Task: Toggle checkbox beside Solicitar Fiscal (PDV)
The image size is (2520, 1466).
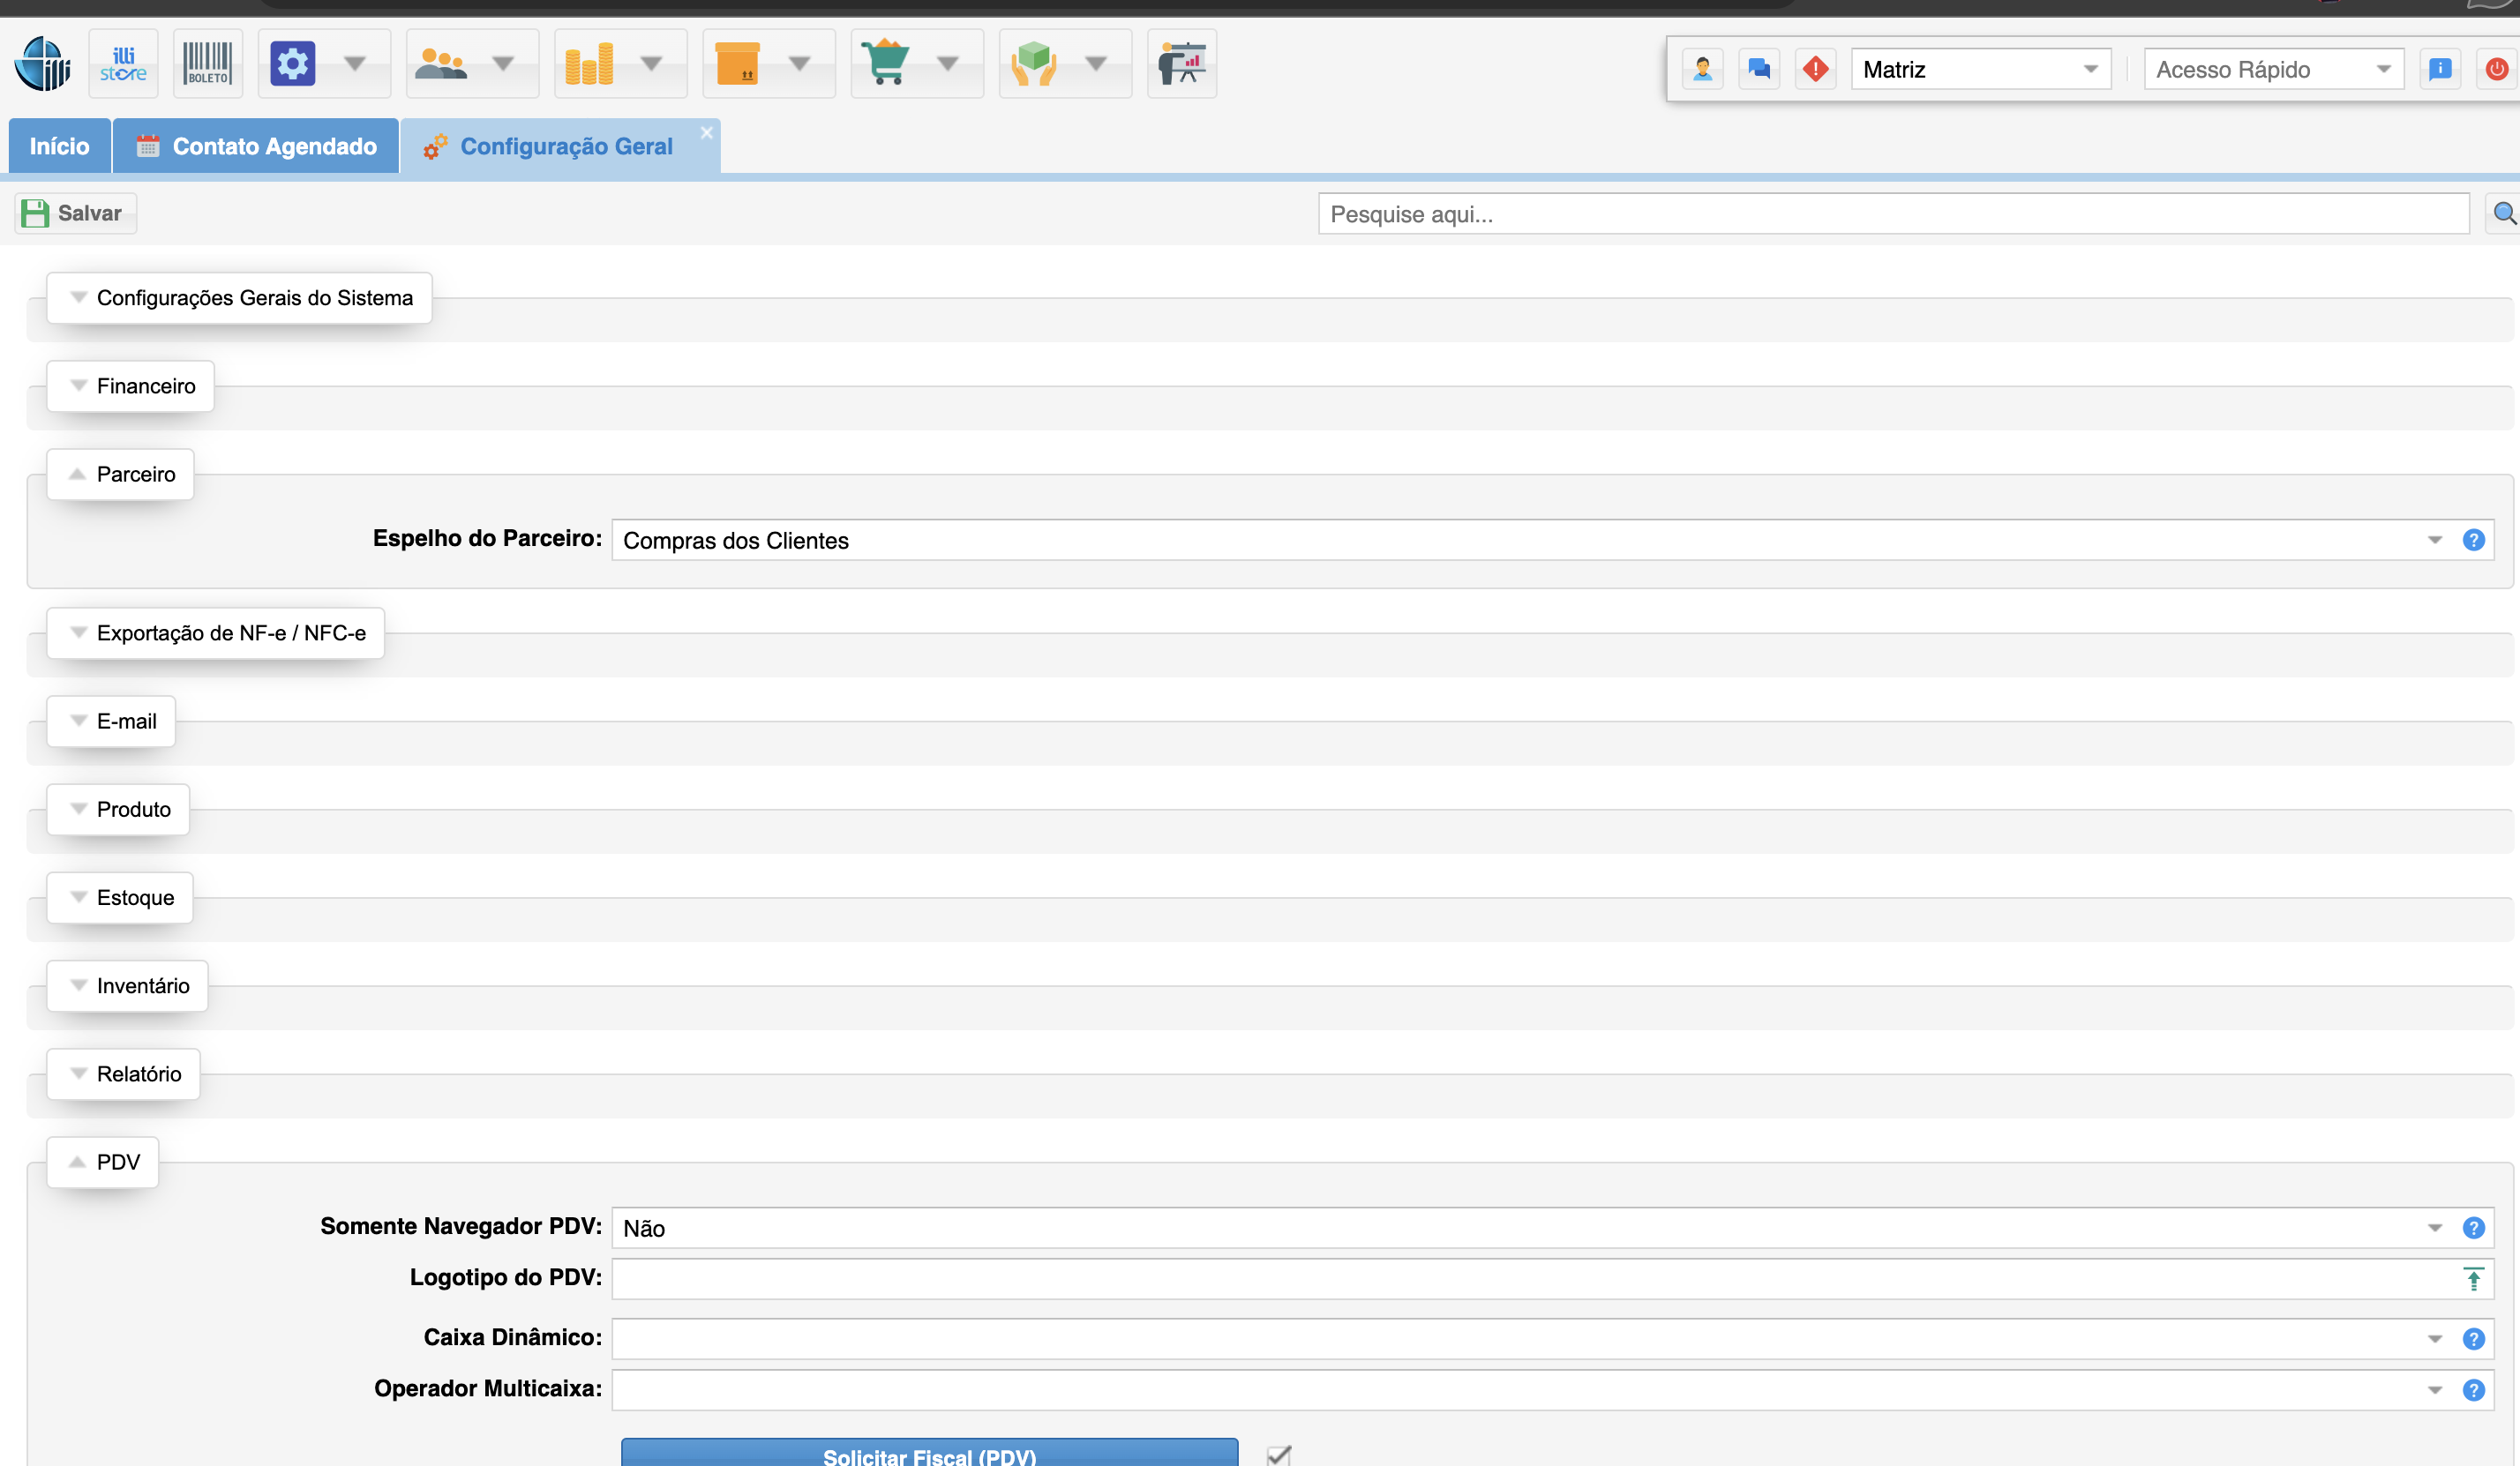Action: [1279, 1454]
